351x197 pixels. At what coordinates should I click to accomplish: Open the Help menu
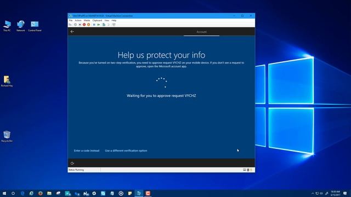[114, 20]
